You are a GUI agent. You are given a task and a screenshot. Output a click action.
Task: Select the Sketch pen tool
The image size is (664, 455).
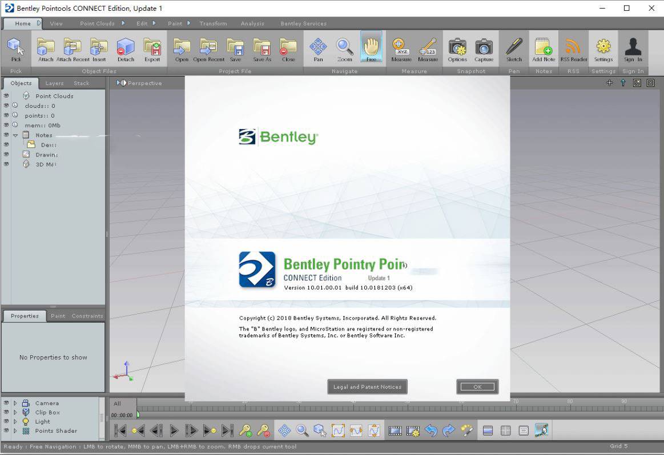tap(514, 48)
